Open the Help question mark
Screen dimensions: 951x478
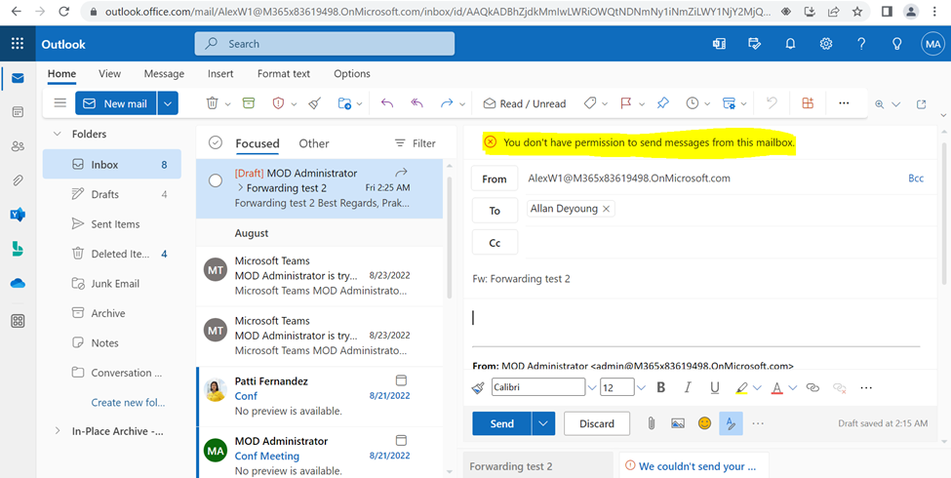[861, 44]
